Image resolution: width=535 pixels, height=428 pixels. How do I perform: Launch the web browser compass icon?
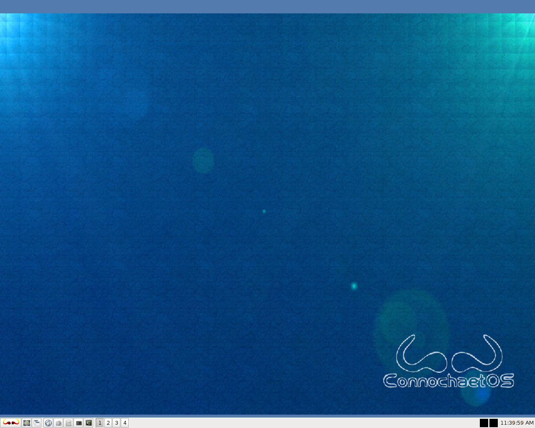click(x=48, y=423)
